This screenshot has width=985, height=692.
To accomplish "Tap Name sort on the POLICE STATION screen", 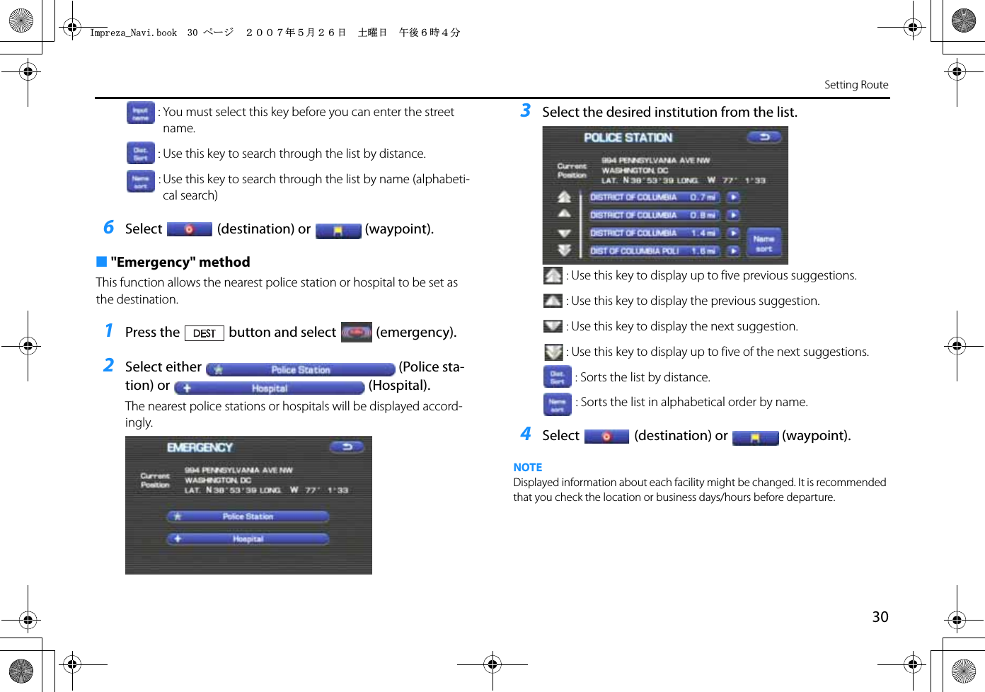I will 764,243.
